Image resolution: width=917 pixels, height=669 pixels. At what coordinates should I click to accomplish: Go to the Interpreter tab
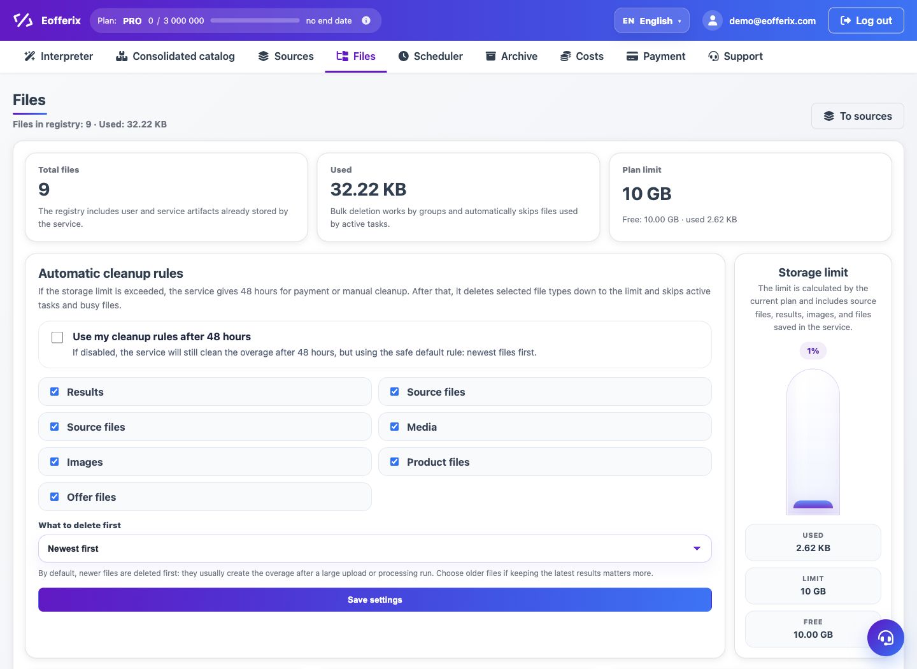pyautogui.click(x=59, y=56)
